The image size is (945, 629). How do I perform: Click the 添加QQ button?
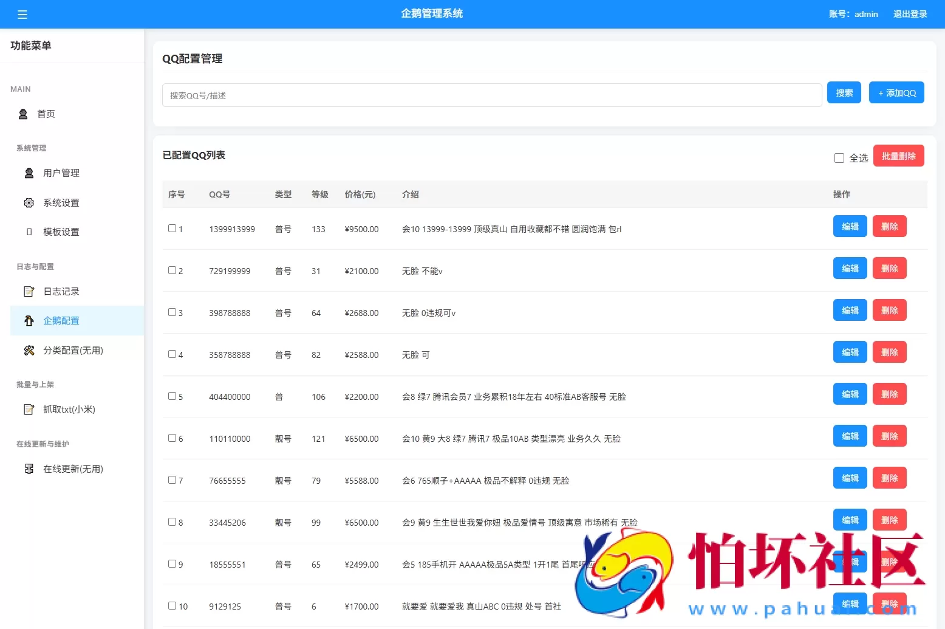(x=896, y=92)
